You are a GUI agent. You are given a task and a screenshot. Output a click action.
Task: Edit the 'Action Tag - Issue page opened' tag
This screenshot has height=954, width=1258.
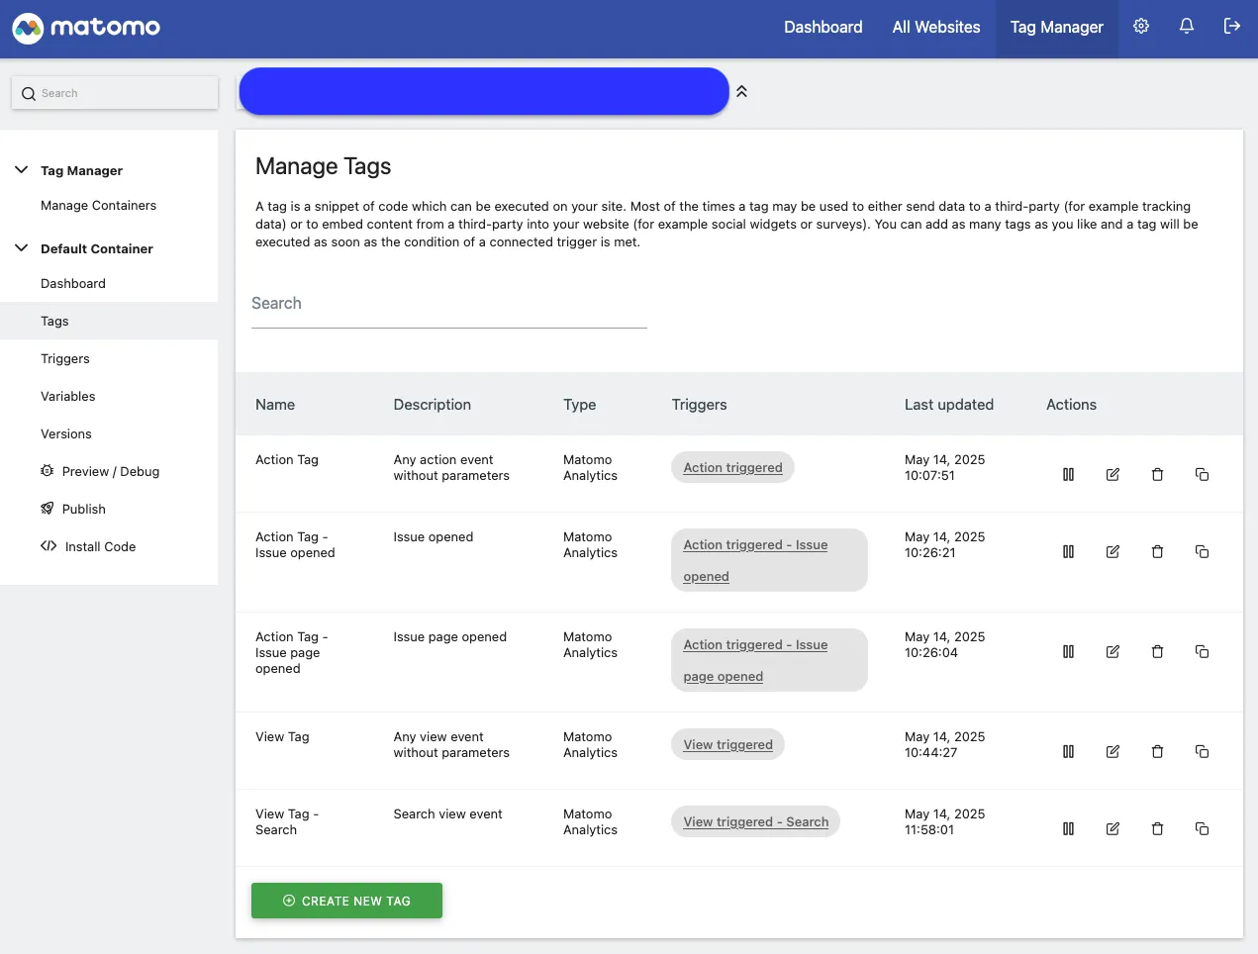click(x=1113, y=652)
